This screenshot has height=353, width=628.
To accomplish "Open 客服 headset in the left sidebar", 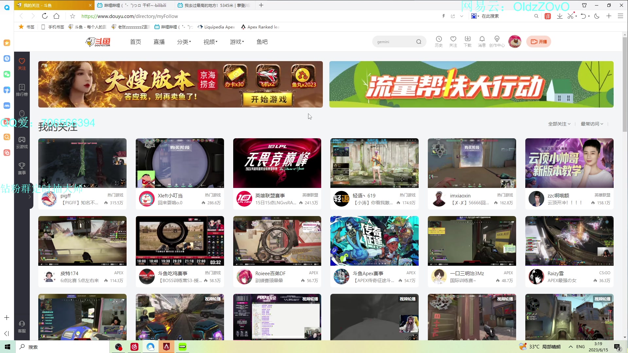I will (x=22, y=327).
